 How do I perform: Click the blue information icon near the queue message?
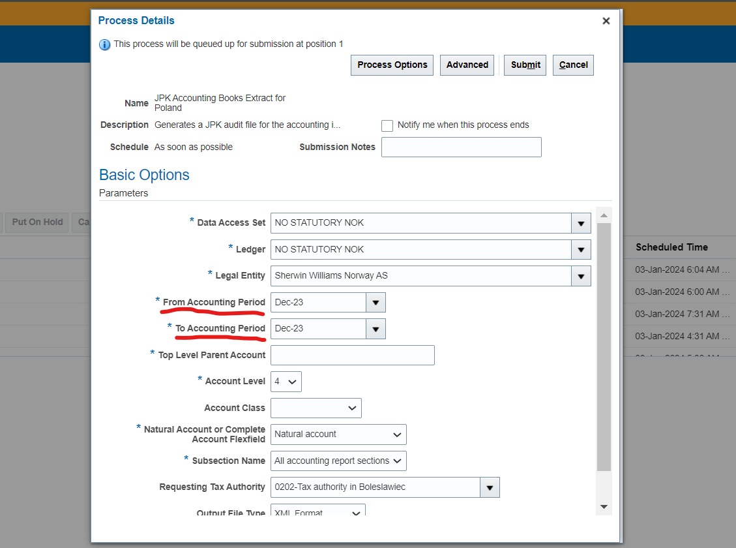pos(104,44)
